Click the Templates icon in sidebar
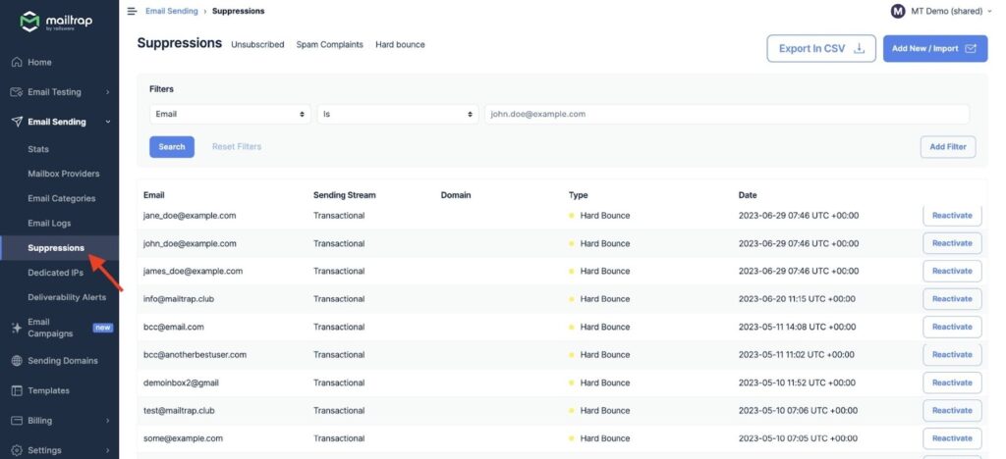This screenshot has width=1006, height=459. pyautogui.click(x=17, y=390)
